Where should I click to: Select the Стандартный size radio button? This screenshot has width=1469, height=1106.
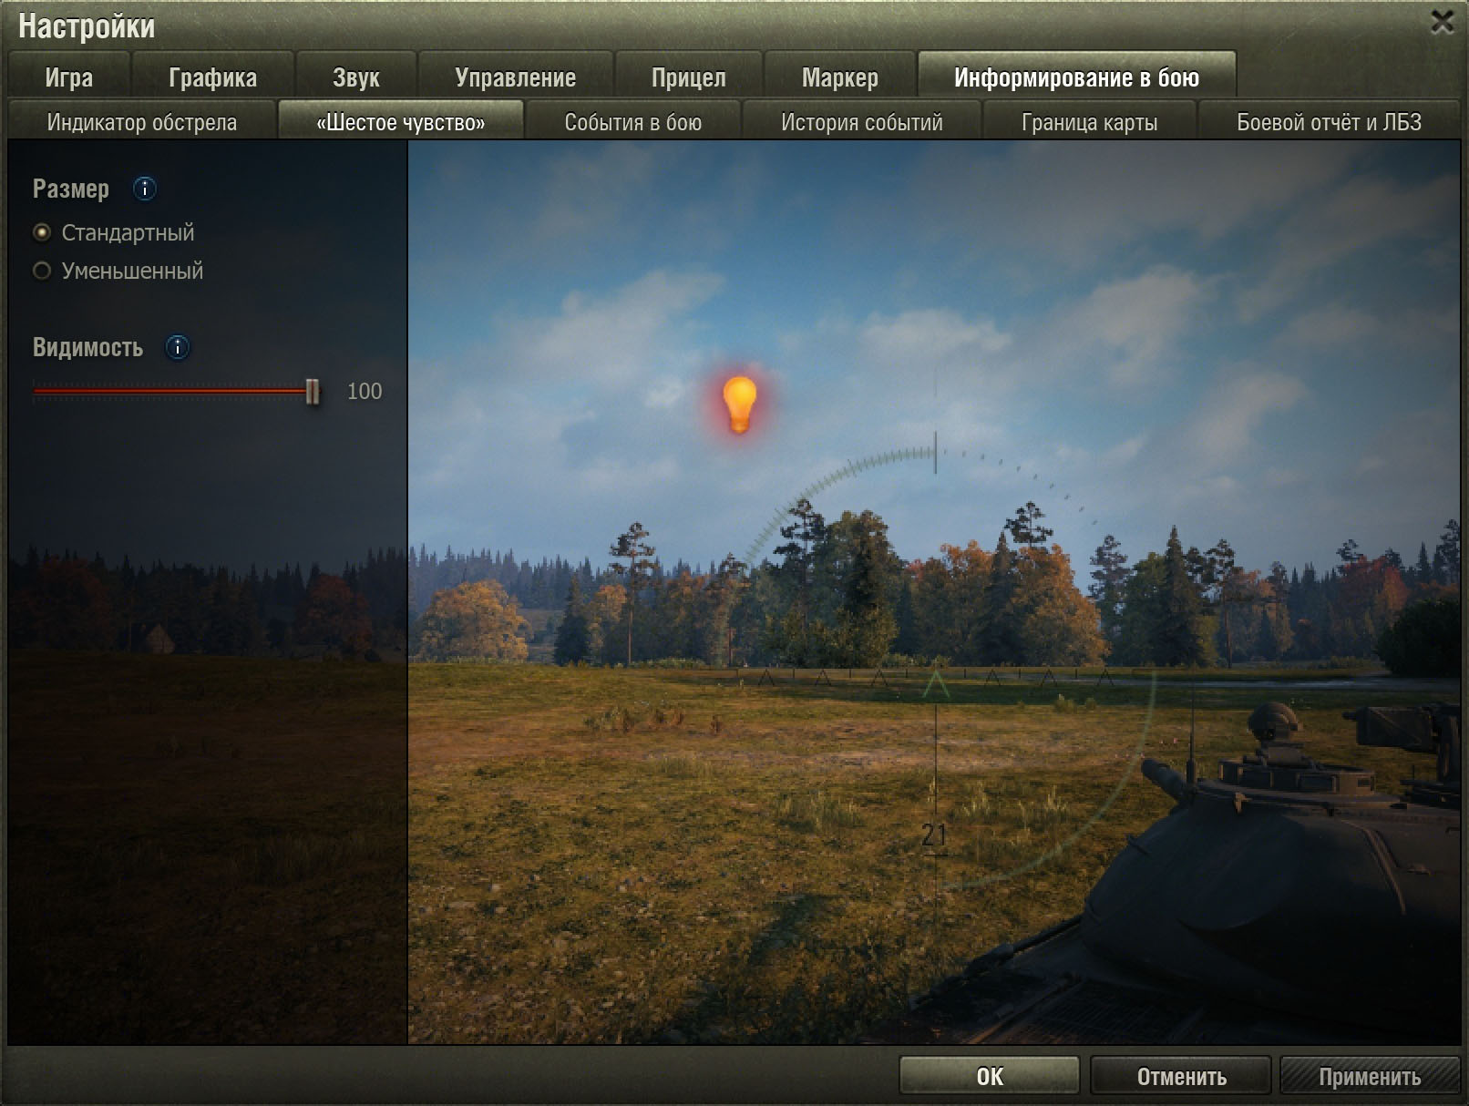pos(42,232)
